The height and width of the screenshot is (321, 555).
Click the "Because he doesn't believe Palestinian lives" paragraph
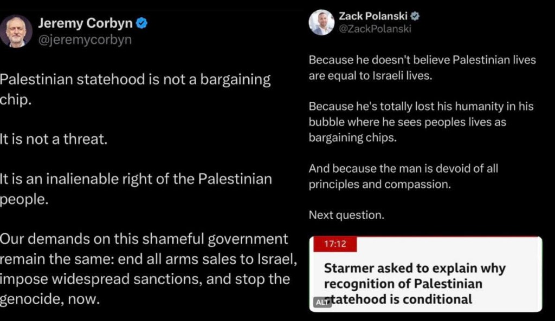(422, 68)
